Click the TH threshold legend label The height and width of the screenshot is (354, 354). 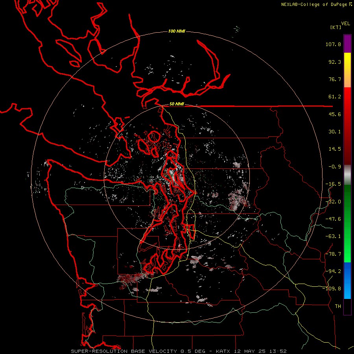click(338, 306)
